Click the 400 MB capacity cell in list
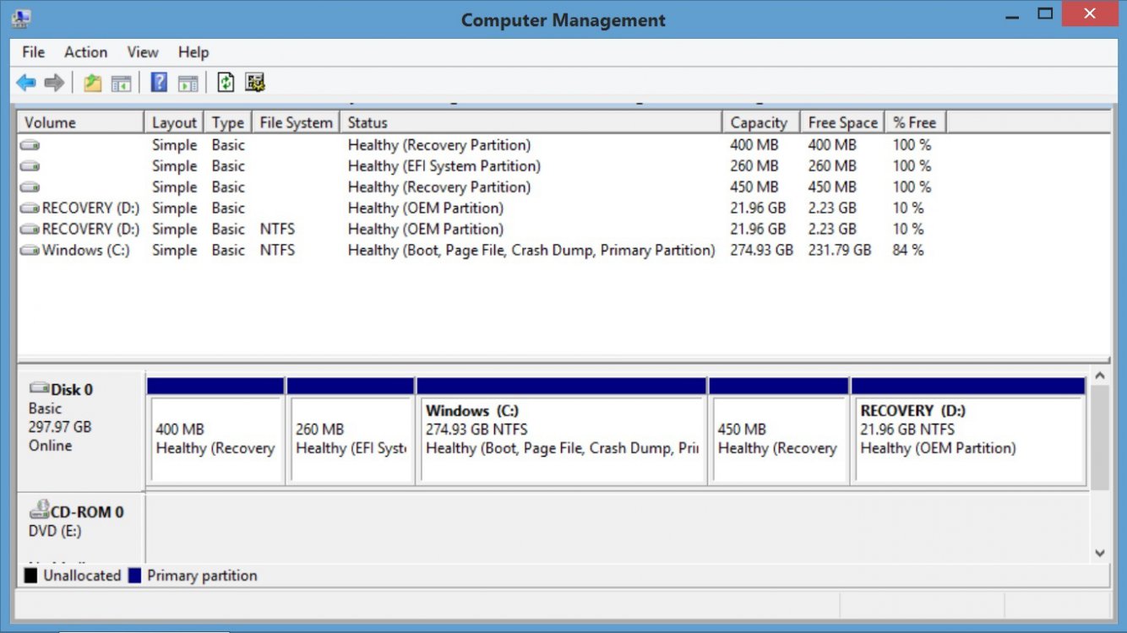 coord(754,145)
